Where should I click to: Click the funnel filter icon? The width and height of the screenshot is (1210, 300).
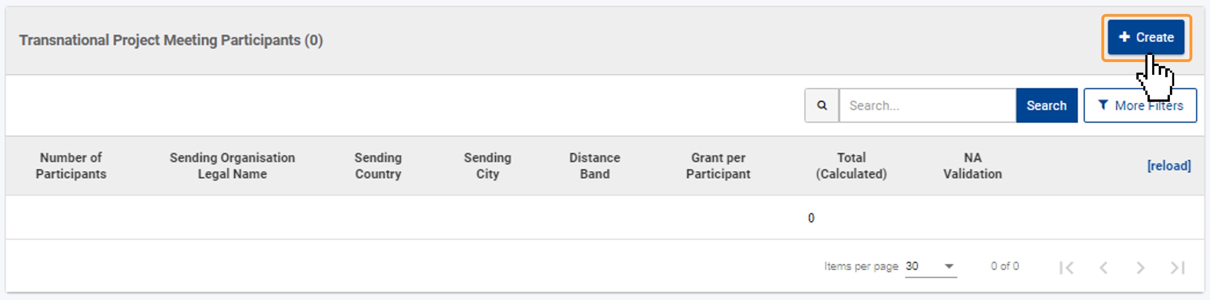pos(1103,105)
